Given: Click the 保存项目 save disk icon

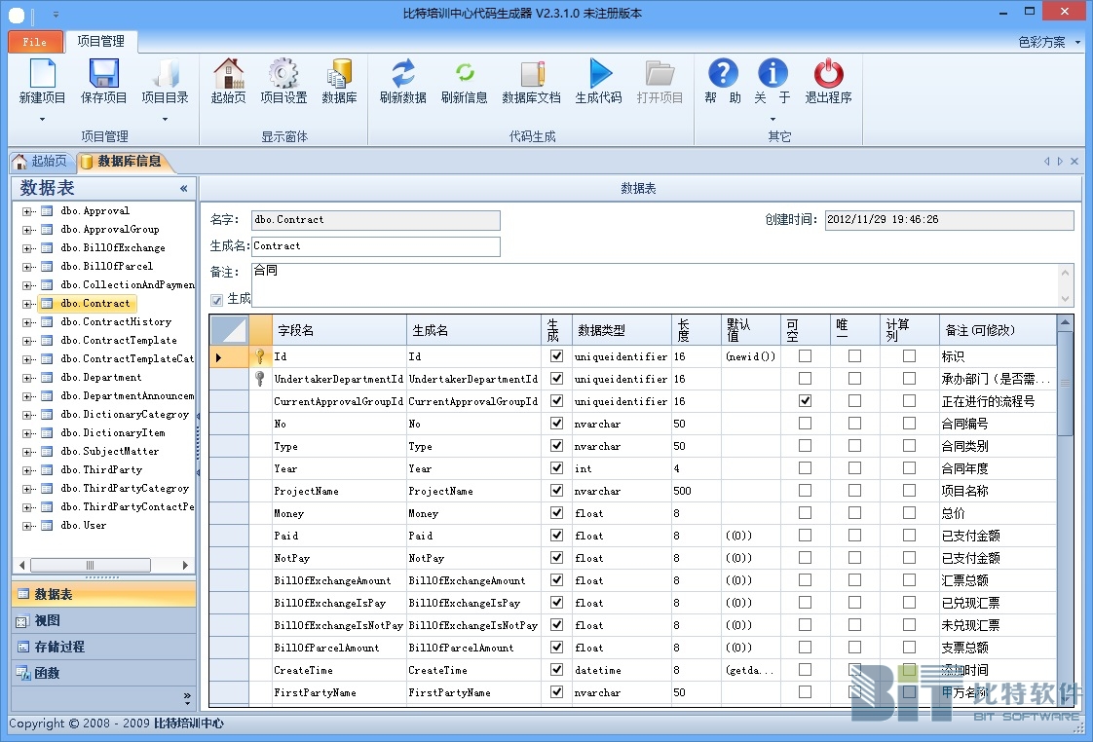Looking at the screenshot, I should pyautogui.click(x=103, y=74).
